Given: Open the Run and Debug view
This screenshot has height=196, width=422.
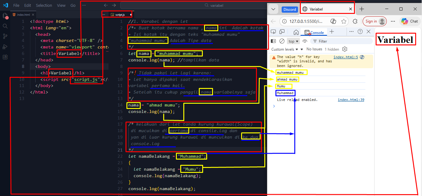Looking at the screenshot, I should click(5, 47).
